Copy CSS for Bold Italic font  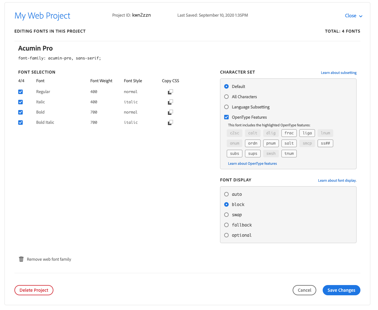tap(170, 123)
